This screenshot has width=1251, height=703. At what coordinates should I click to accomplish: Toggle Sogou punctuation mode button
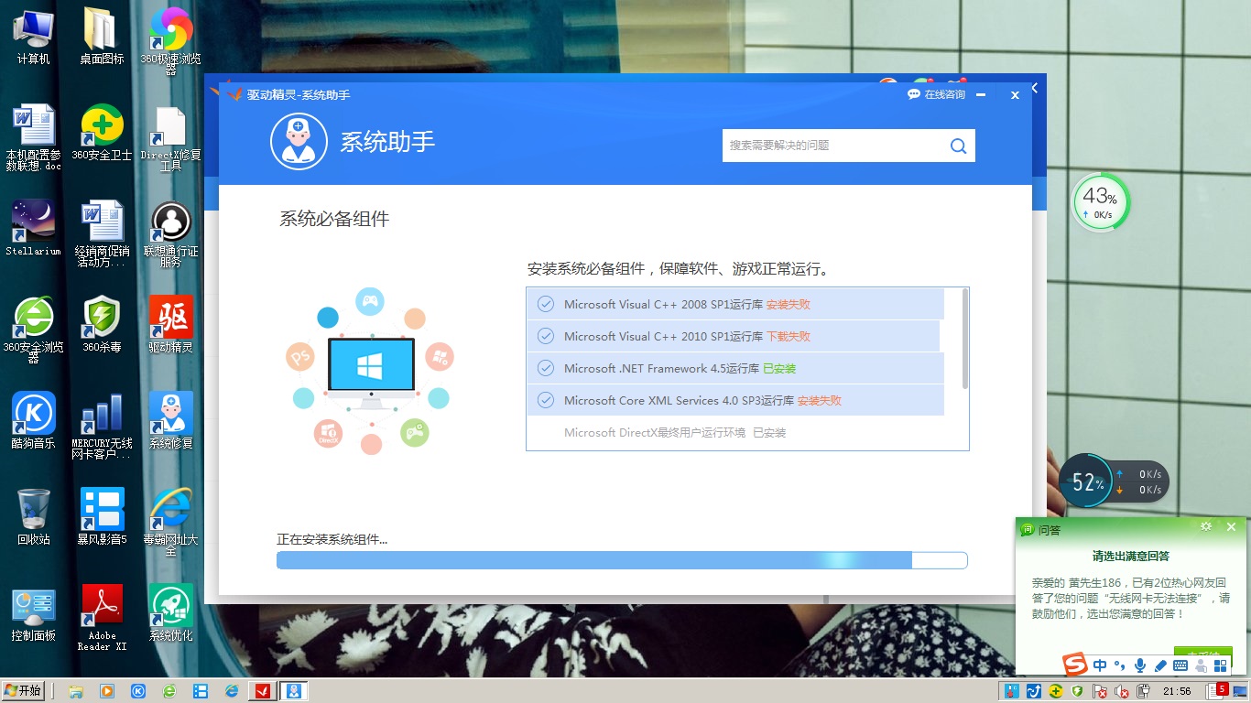coord(1120,666)
